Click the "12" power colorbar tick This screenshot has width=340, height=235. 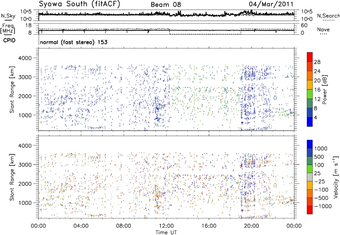tap(317, 99)
